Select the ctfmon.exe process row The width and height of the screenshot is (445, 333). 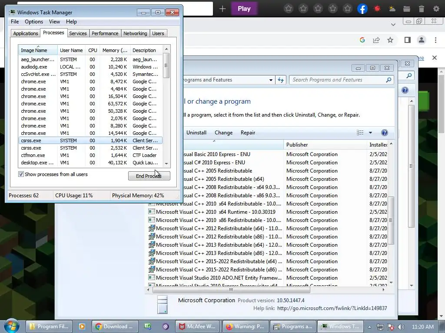(90, 155)
